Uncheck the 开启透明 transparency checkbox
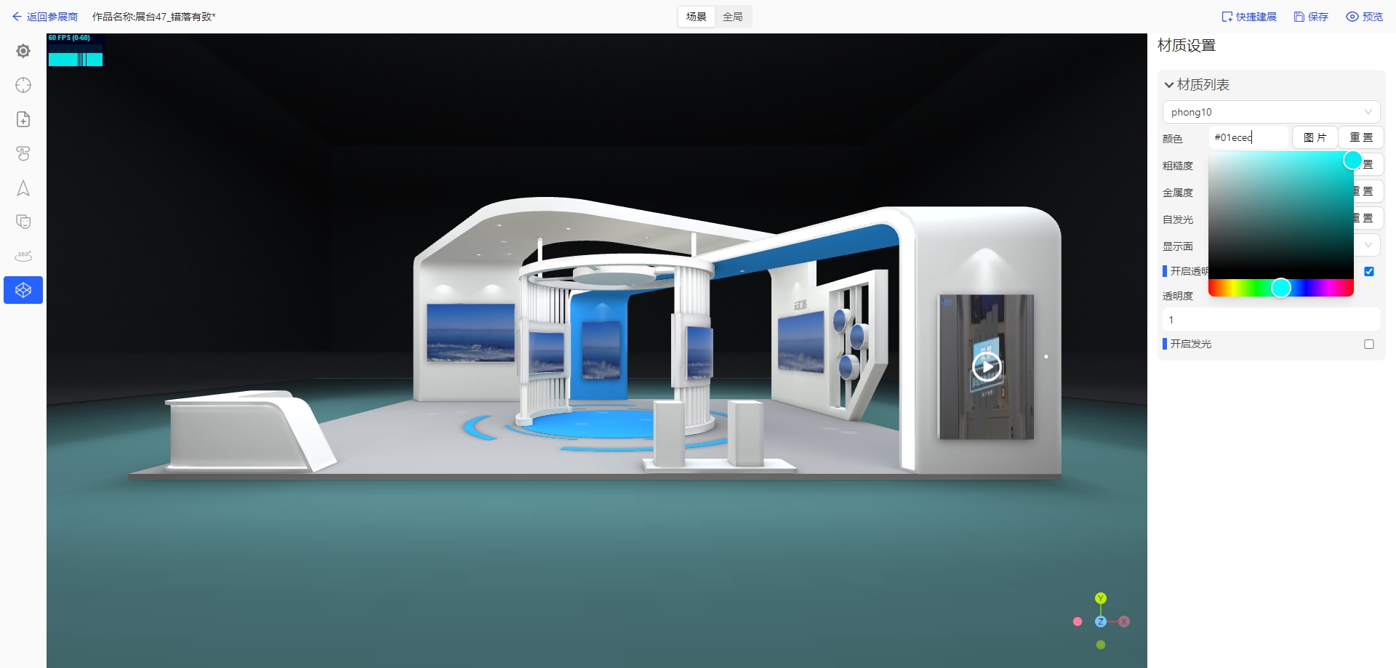The image size is (1396, 668). point(1368,271)
